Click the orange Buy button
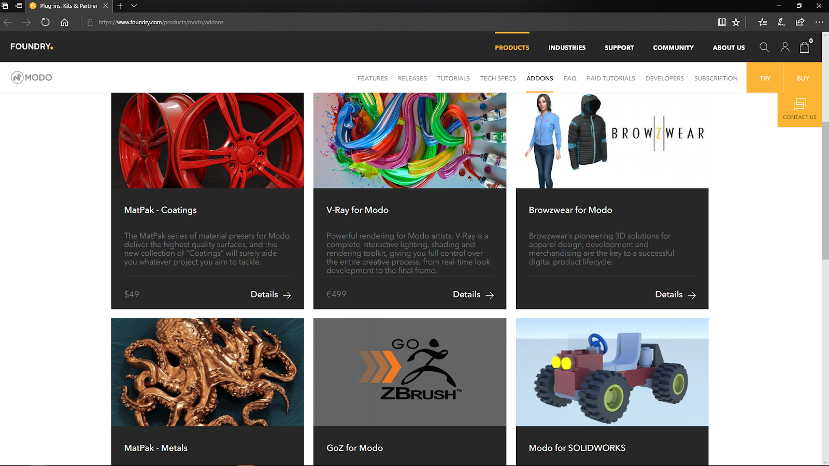 click(803, 78)
